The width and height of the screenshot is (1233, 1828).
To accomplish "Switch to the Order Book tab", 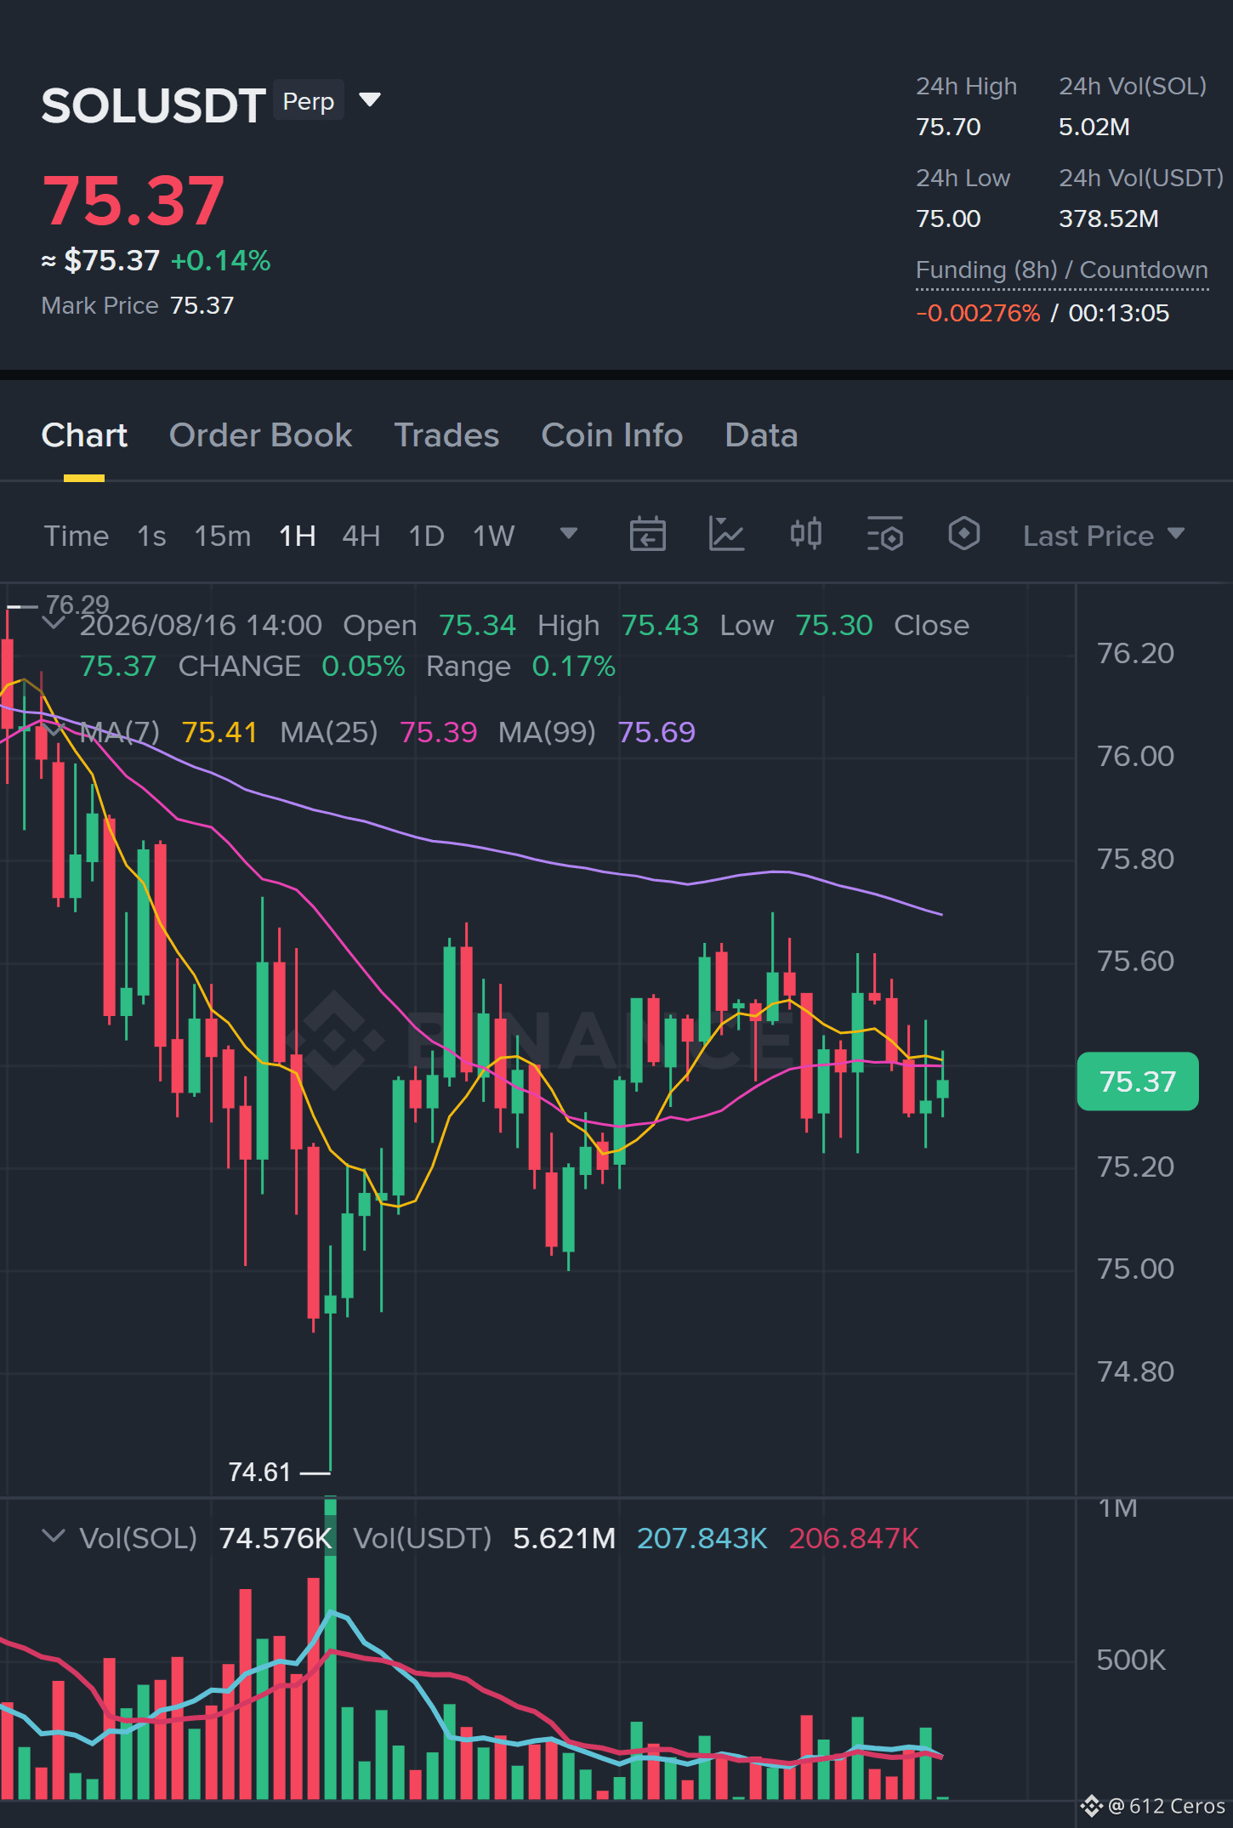I will click(x=260, y=435).
